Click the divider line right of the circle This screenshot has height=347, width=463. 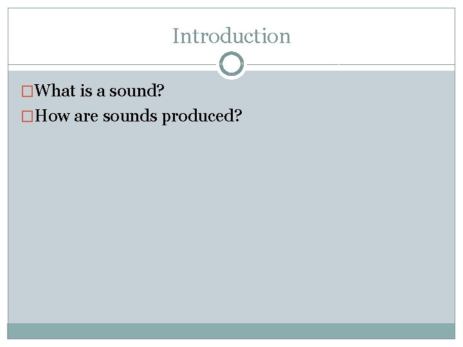coord(351,64)
